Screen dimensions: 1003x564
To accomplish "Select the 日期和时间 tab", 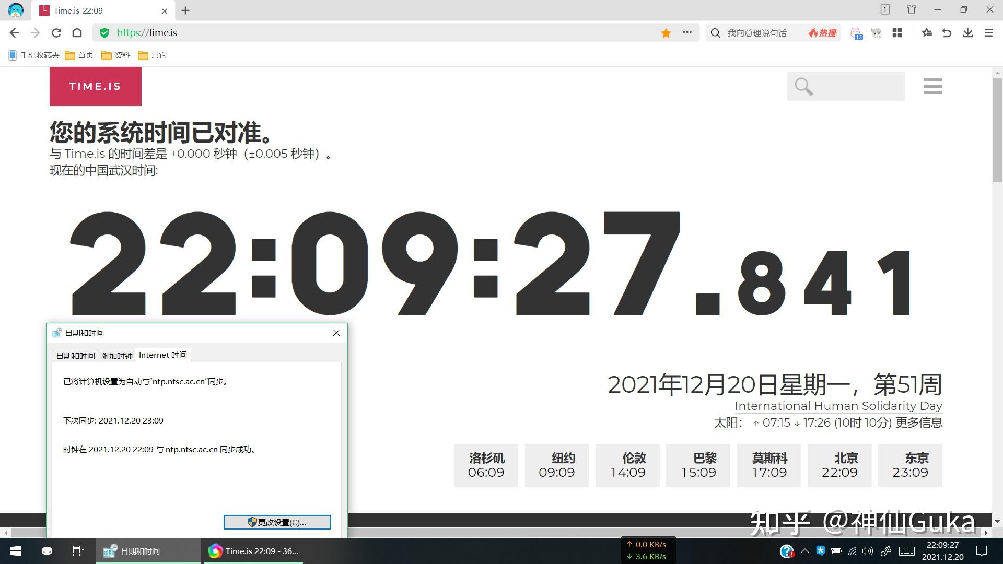I will (x=75, y=355).
